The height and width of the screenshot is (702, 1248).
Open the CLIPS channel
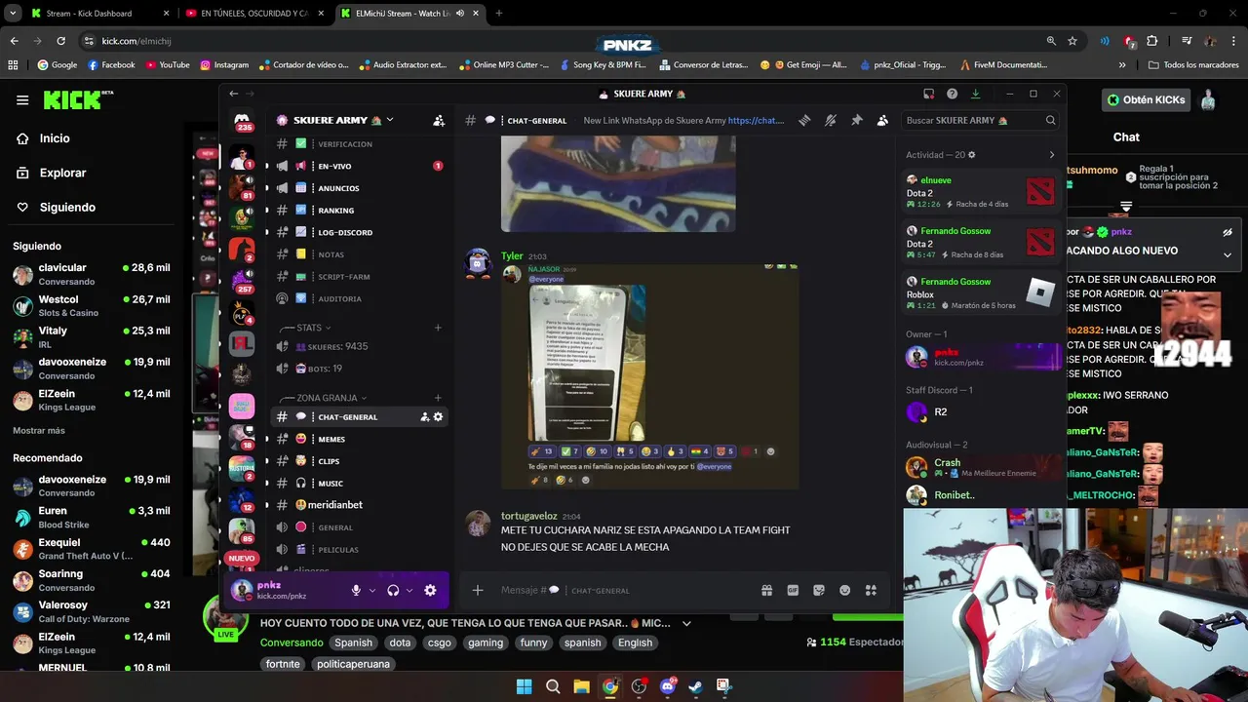359,461
